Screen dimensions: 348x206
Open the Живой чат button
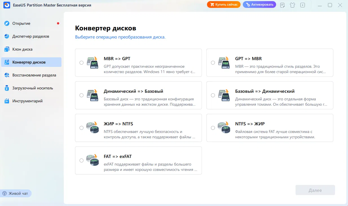coord(16,193)
